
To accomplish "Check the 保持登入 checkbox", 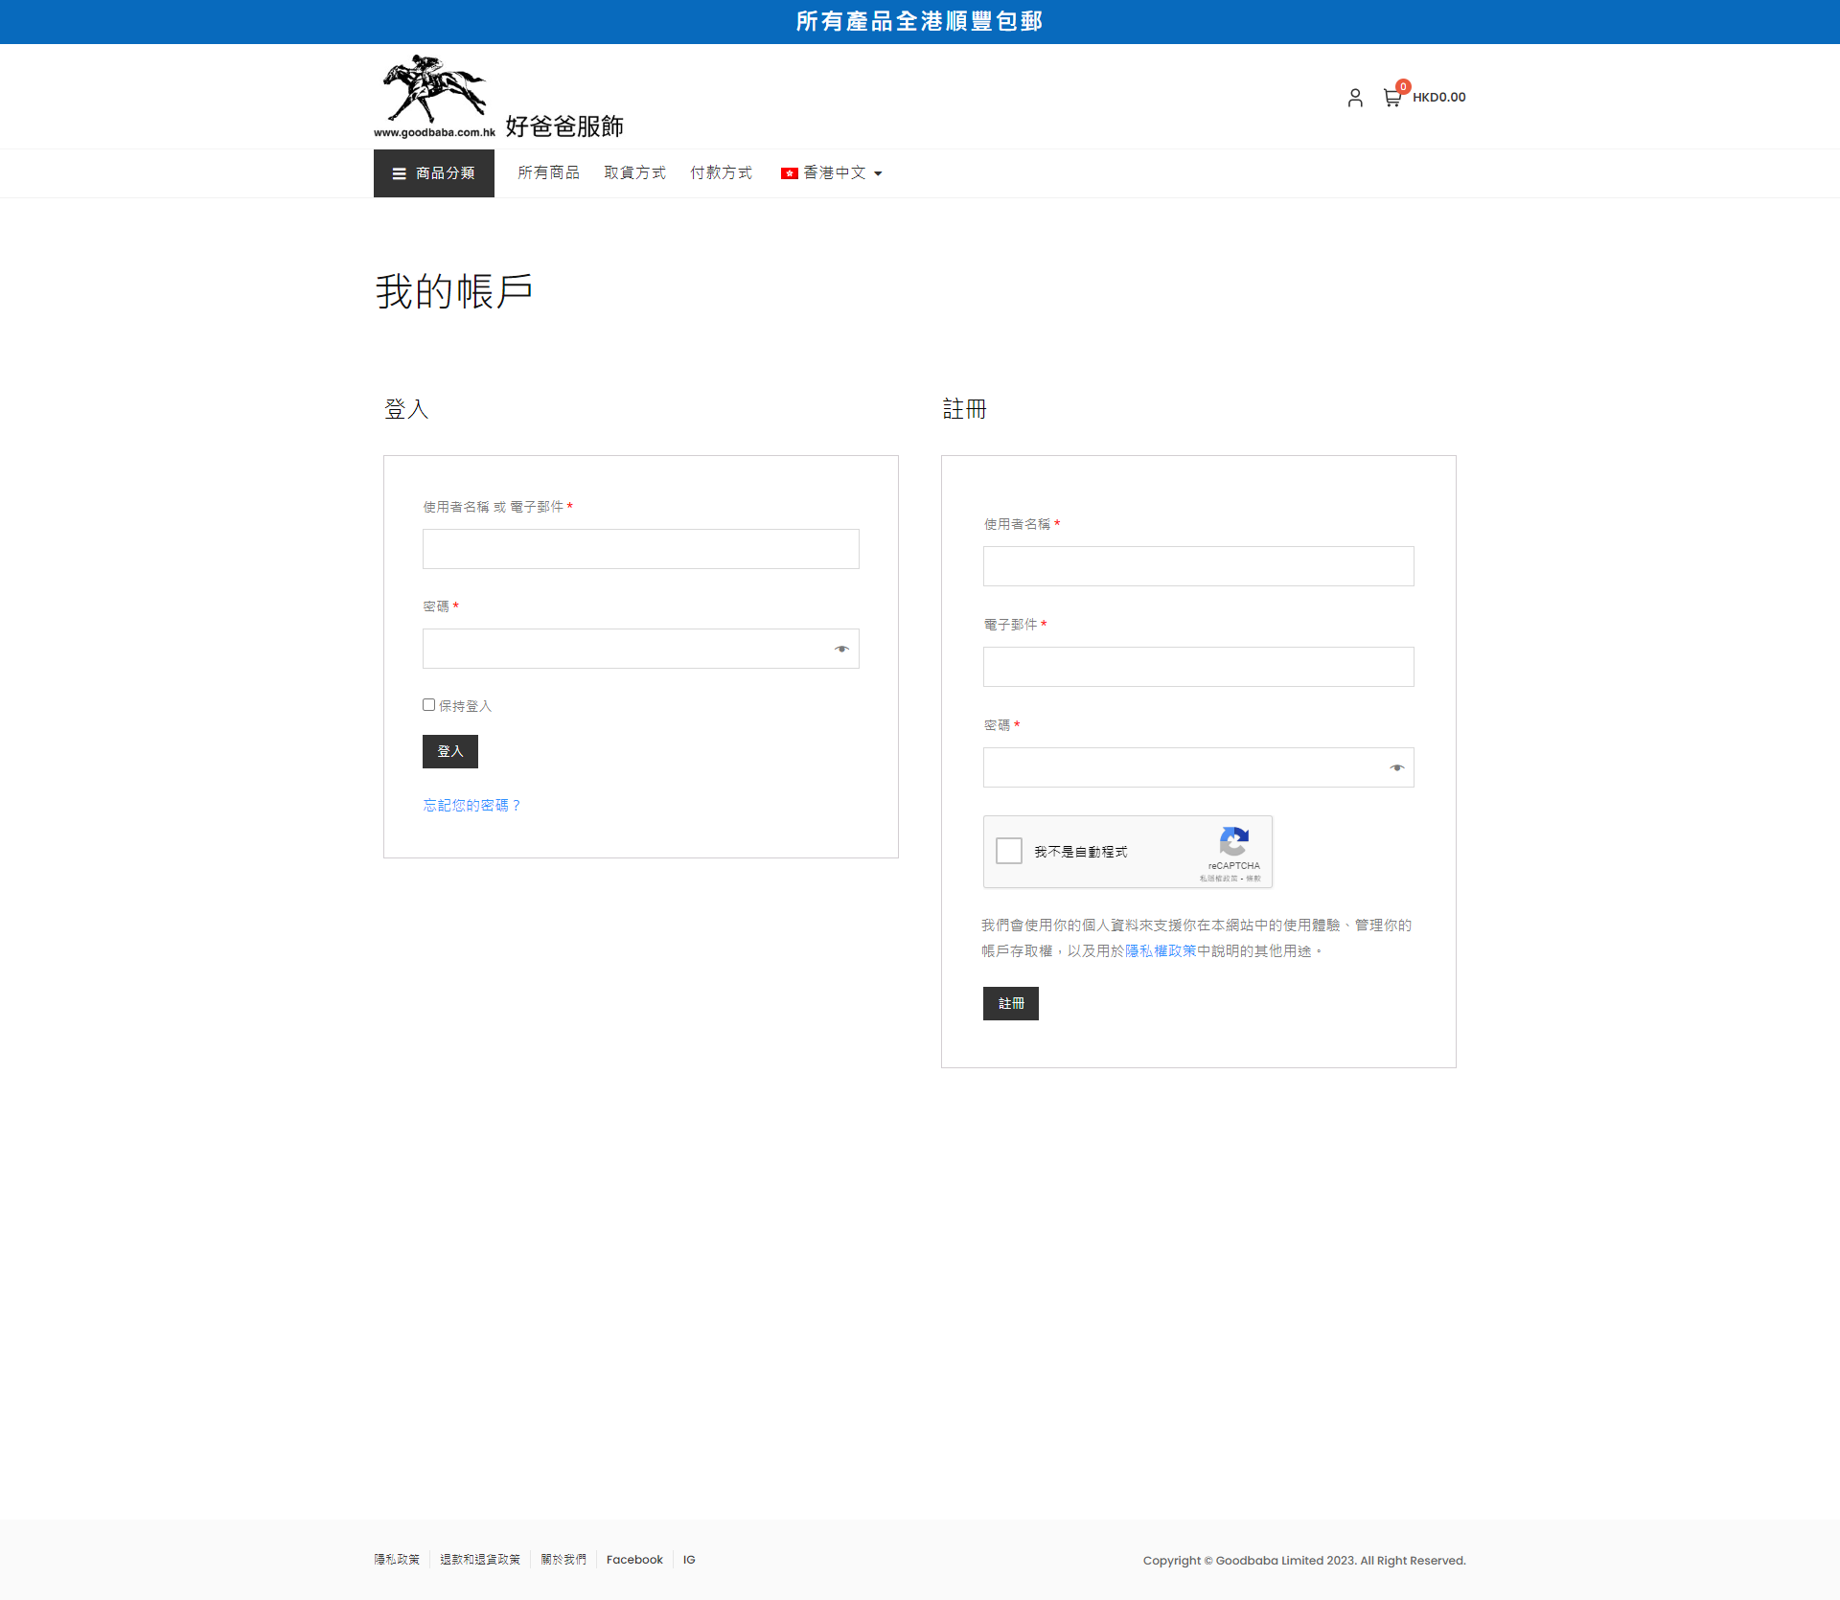I will (x=428, y=705).
